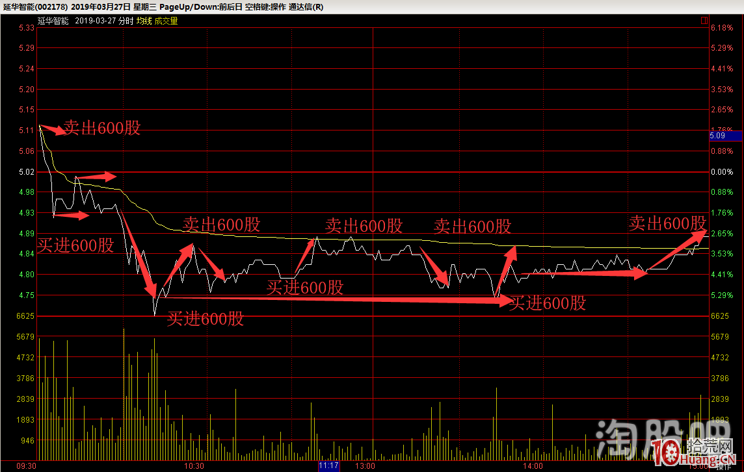The height and width of the screenshot is (472, 744).
Task: Click the 4.75 price axis label
Action: [27, 295]
